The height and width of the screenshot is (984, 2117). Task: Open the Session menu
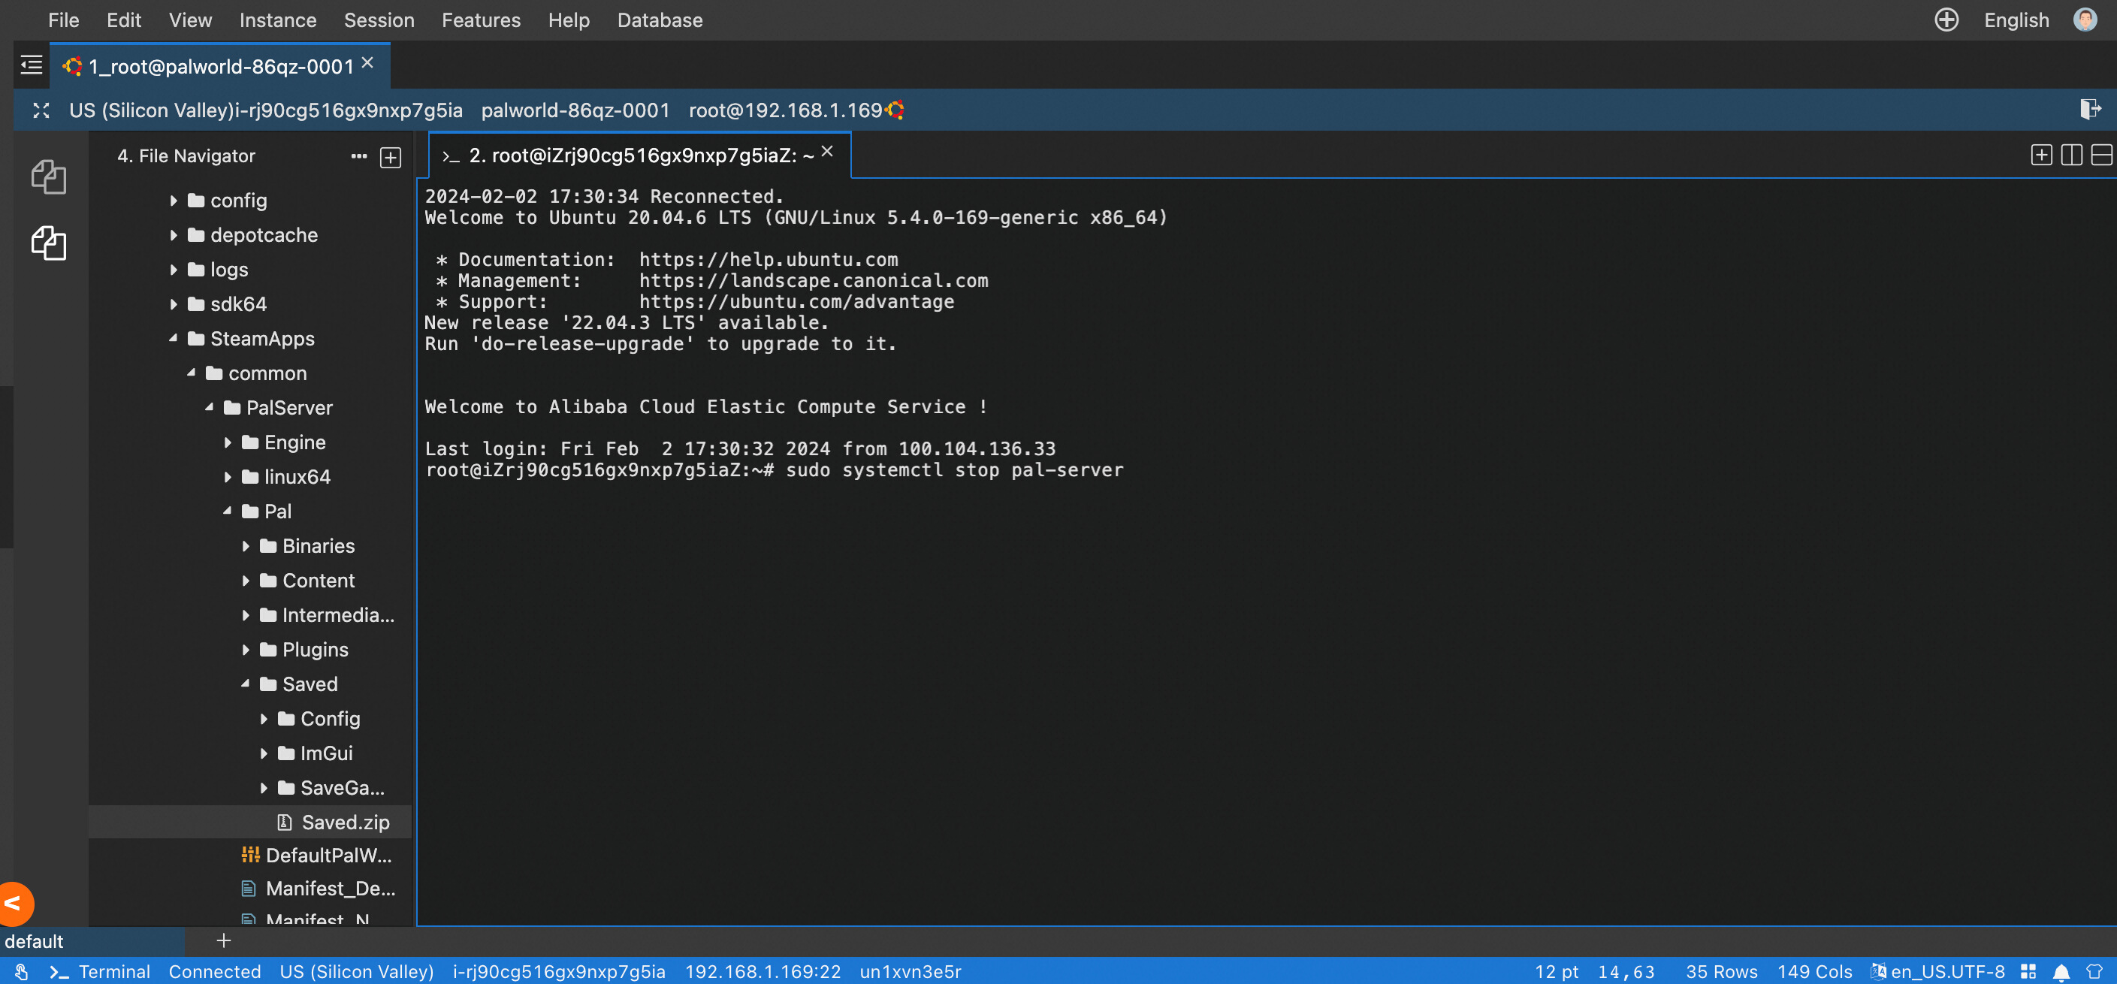379,20
